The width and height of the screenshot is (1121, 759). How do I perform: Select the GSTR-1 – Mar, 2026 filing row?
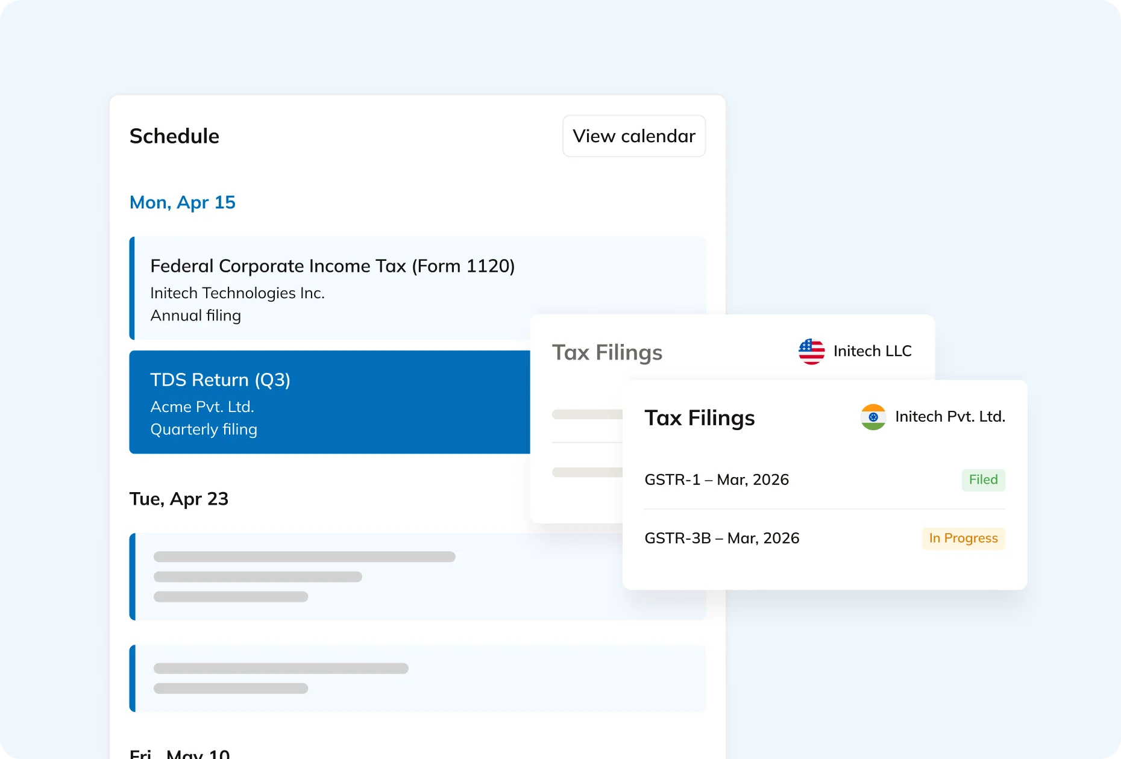click(x=717, y=479)
